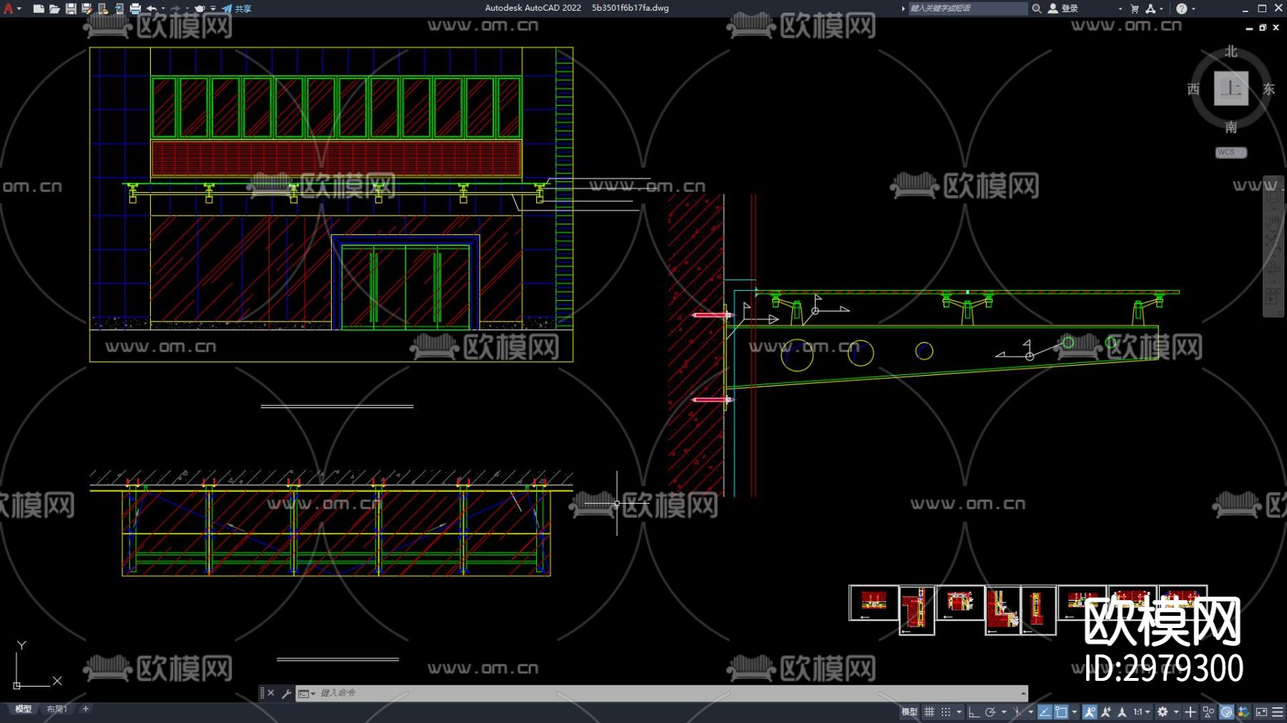Switch to the 布局1 layout tab
Image resolution: width=1287 pixels, height=723 pixels.
click(56, 709)
